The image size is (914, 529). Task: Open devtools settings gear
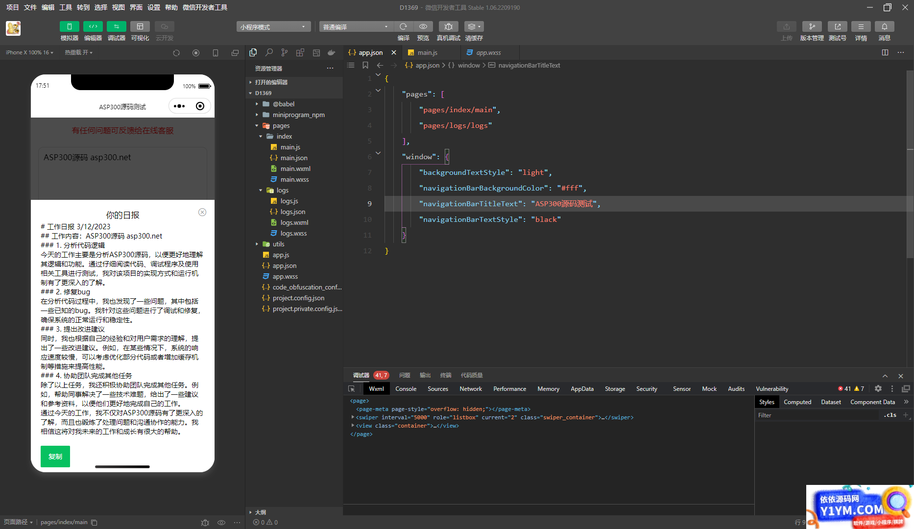pyautogui.click(x=878, y=388)
